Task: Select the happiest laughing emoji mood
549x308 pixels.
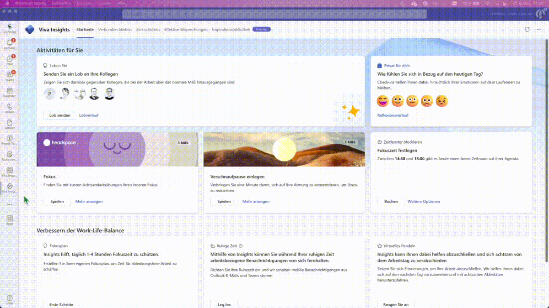Action: click(x=383, y=100)
